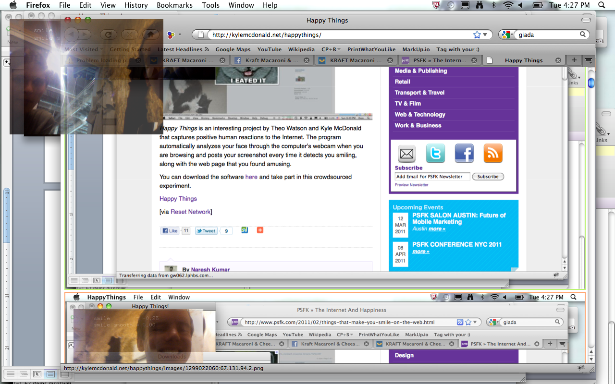This screenshot has height=384, width=615.
Task: Click the Facebook icon in PSFK sidebar
Action: 464,154
